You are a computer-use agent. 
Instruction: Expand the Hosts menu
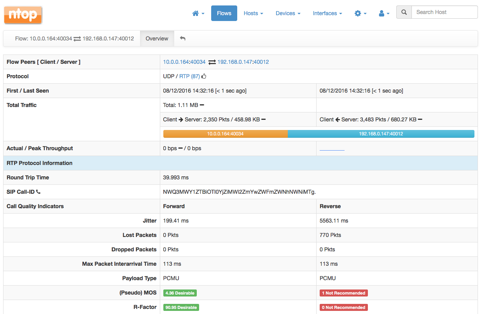pos(254,13)
